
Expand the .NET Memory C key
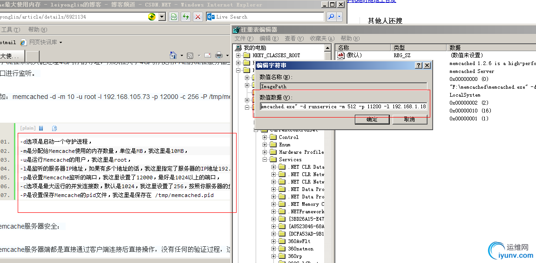coord(273,204)
